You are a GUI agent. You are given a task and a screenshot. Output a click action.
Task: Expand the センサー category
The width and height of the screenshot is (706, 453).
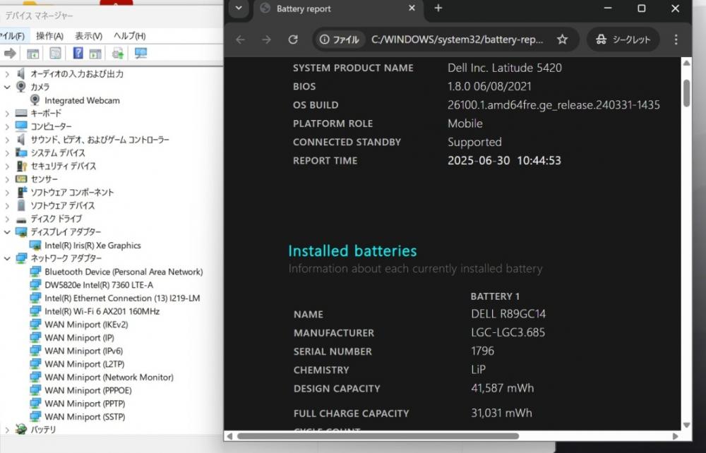[x=7, y=179]
